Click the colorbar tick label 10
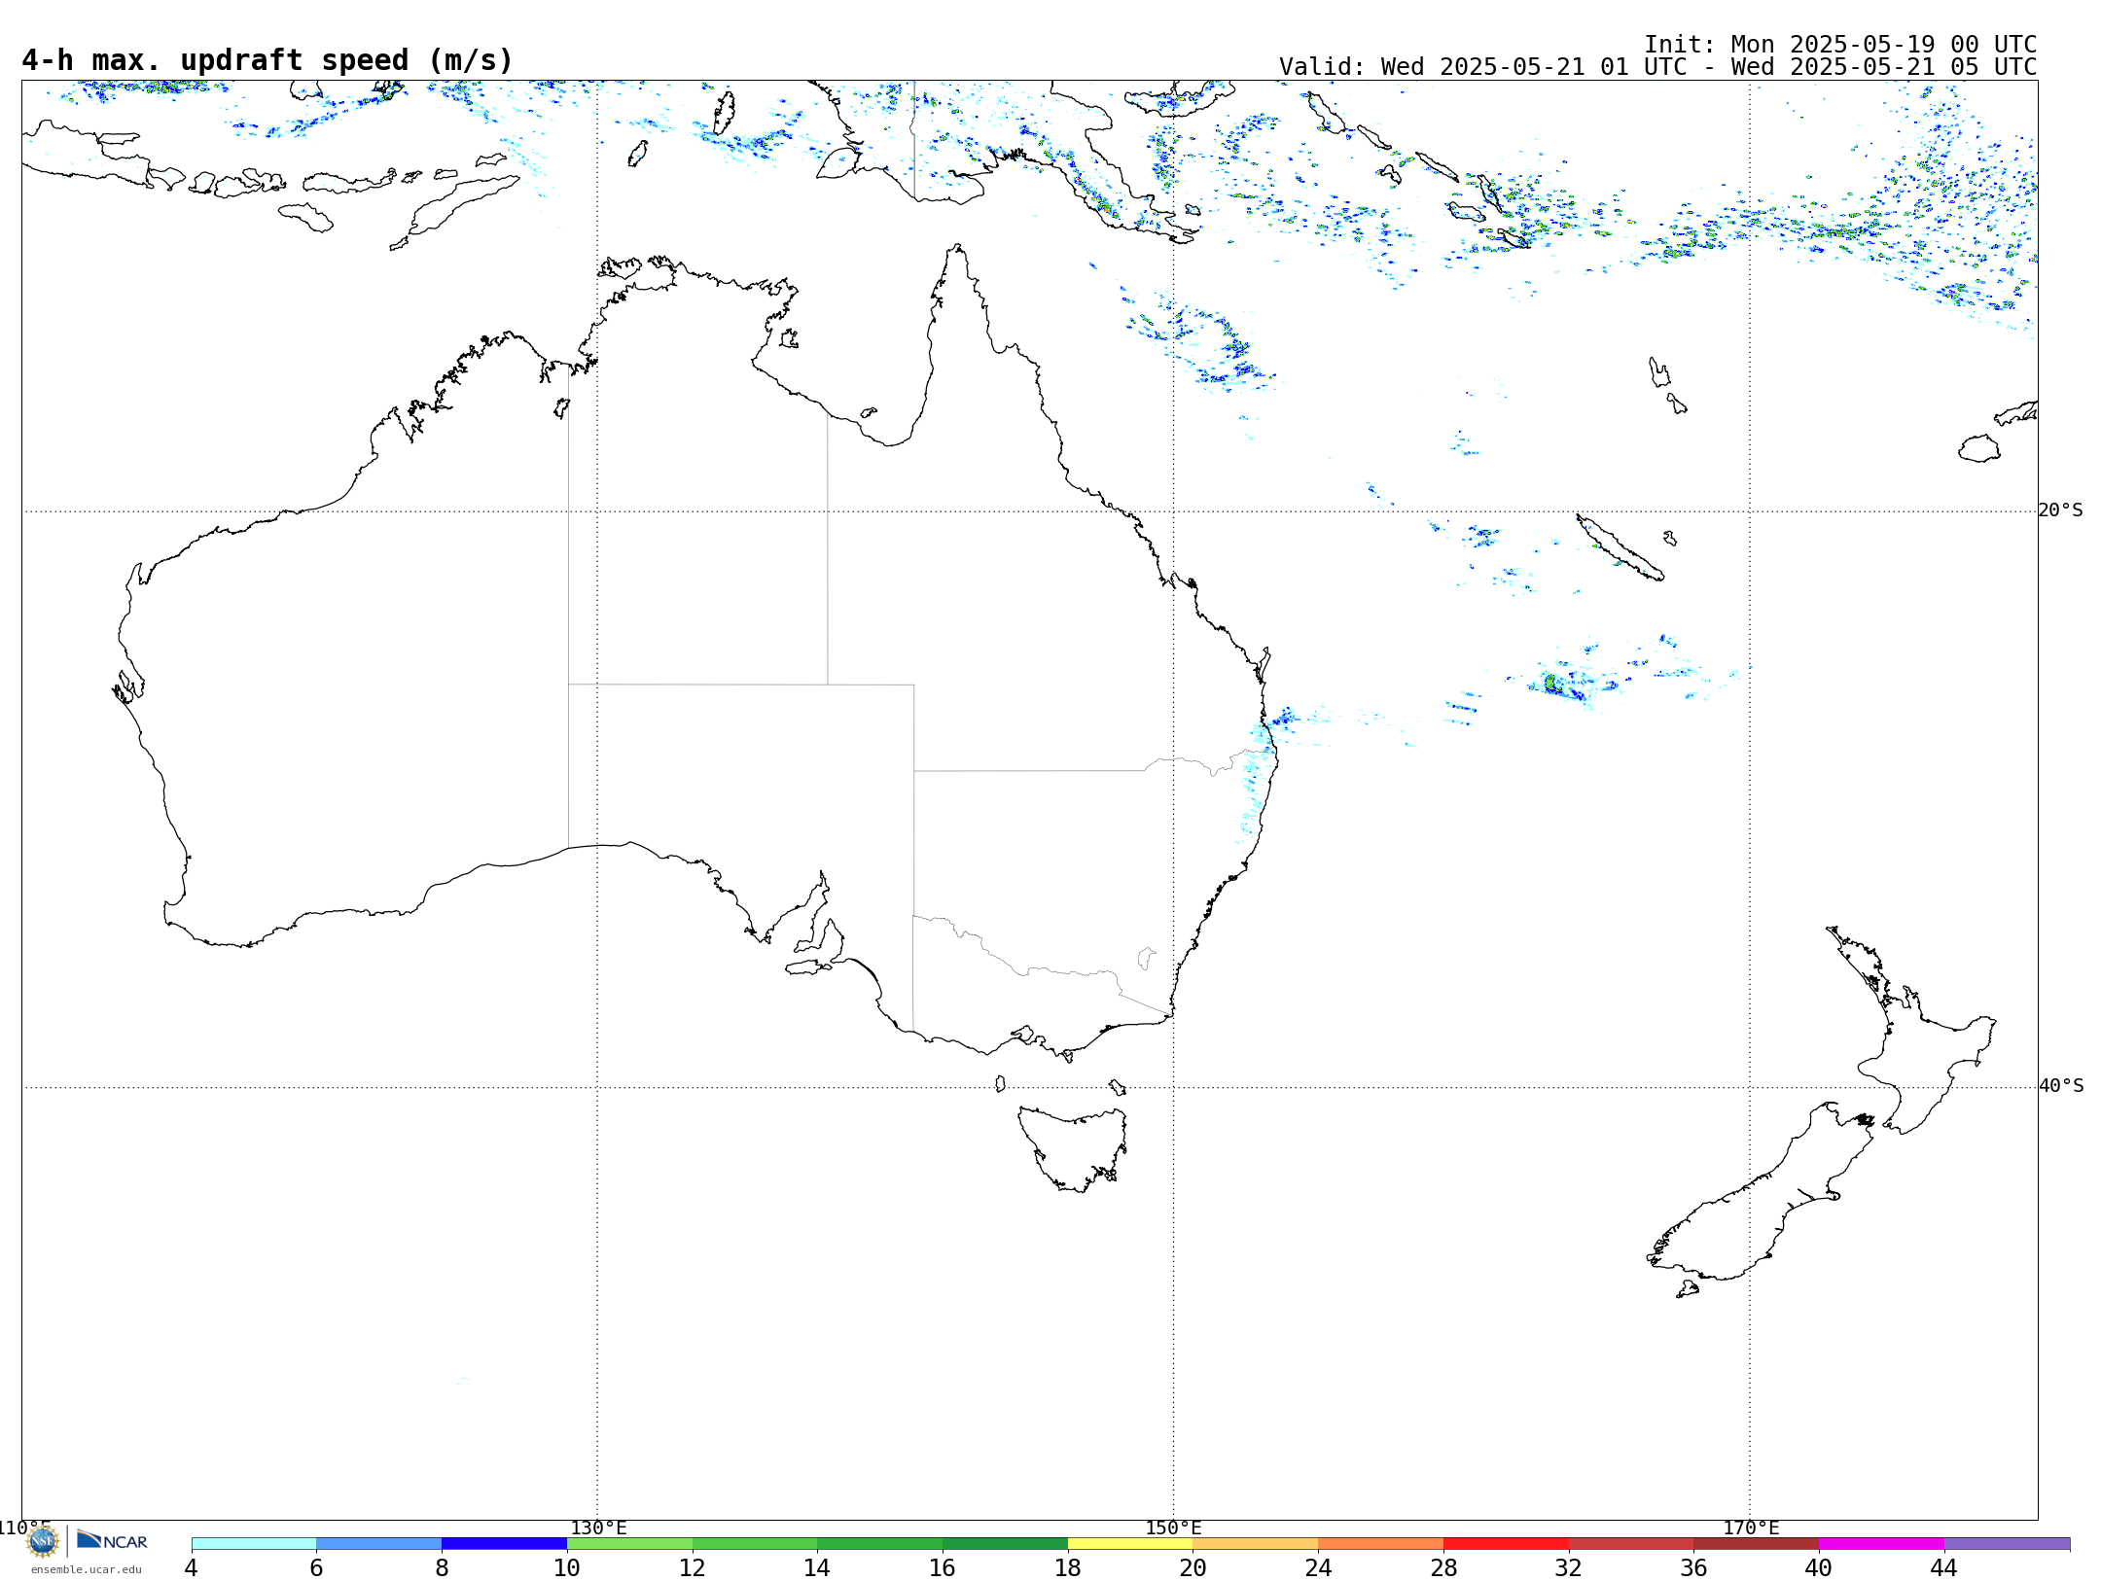The image size is (2101, 1581). [567, 1567]
